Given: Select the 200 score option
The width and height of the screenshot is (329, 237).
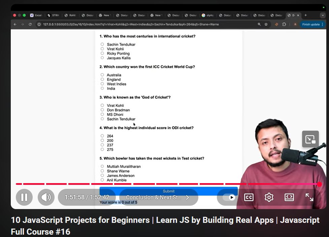Looking at the screenshot, I should pos(102,140).
